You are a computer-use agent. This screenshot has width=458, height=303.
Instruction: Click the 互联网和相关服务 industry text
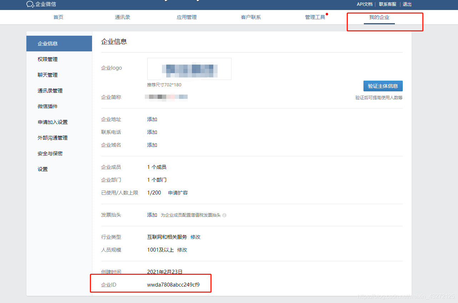tap(167, 237)
